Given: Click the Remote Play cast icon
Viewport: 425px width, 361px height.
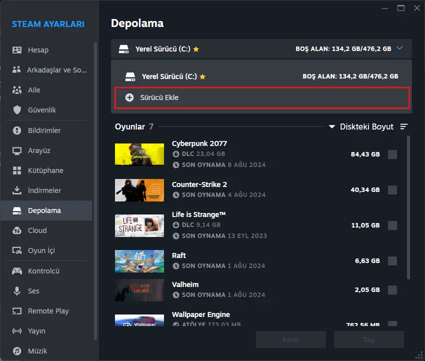Looking at the screenshot, I should (x=17, y=311).
